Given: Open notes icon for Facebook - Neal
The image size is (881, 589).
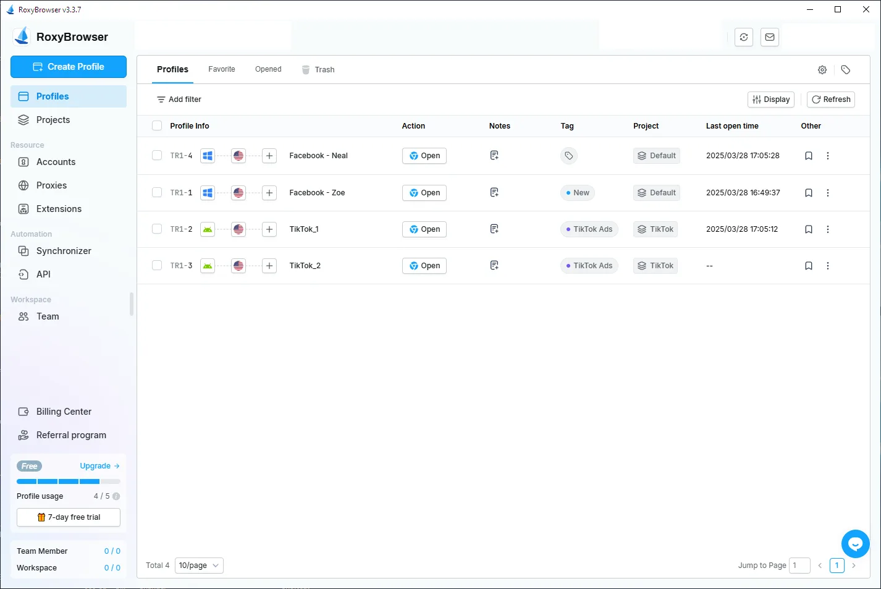Looking at the screenshot, I should pos(494,155).
